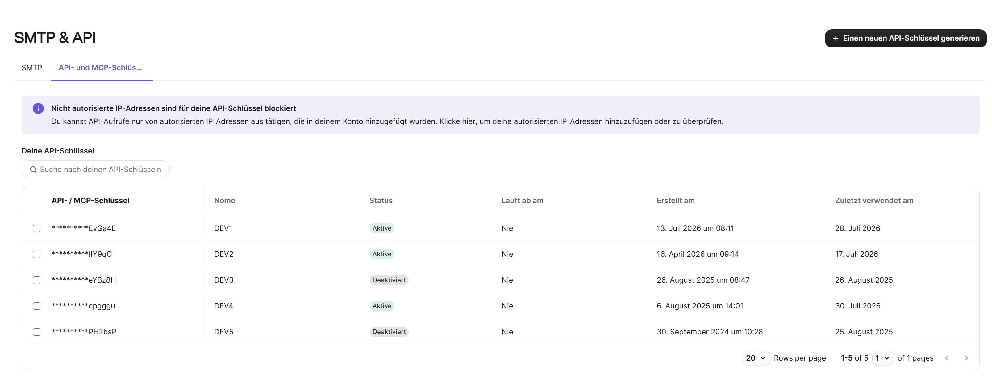Focus the API key search field
The height and width of the screenshot is (384, 992).
pos(95,170)
